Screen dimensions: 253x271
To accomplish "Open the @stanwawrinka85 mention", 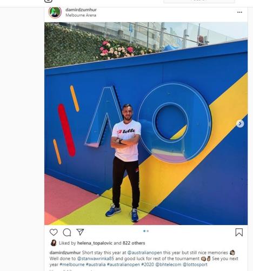I will point(96,259).
